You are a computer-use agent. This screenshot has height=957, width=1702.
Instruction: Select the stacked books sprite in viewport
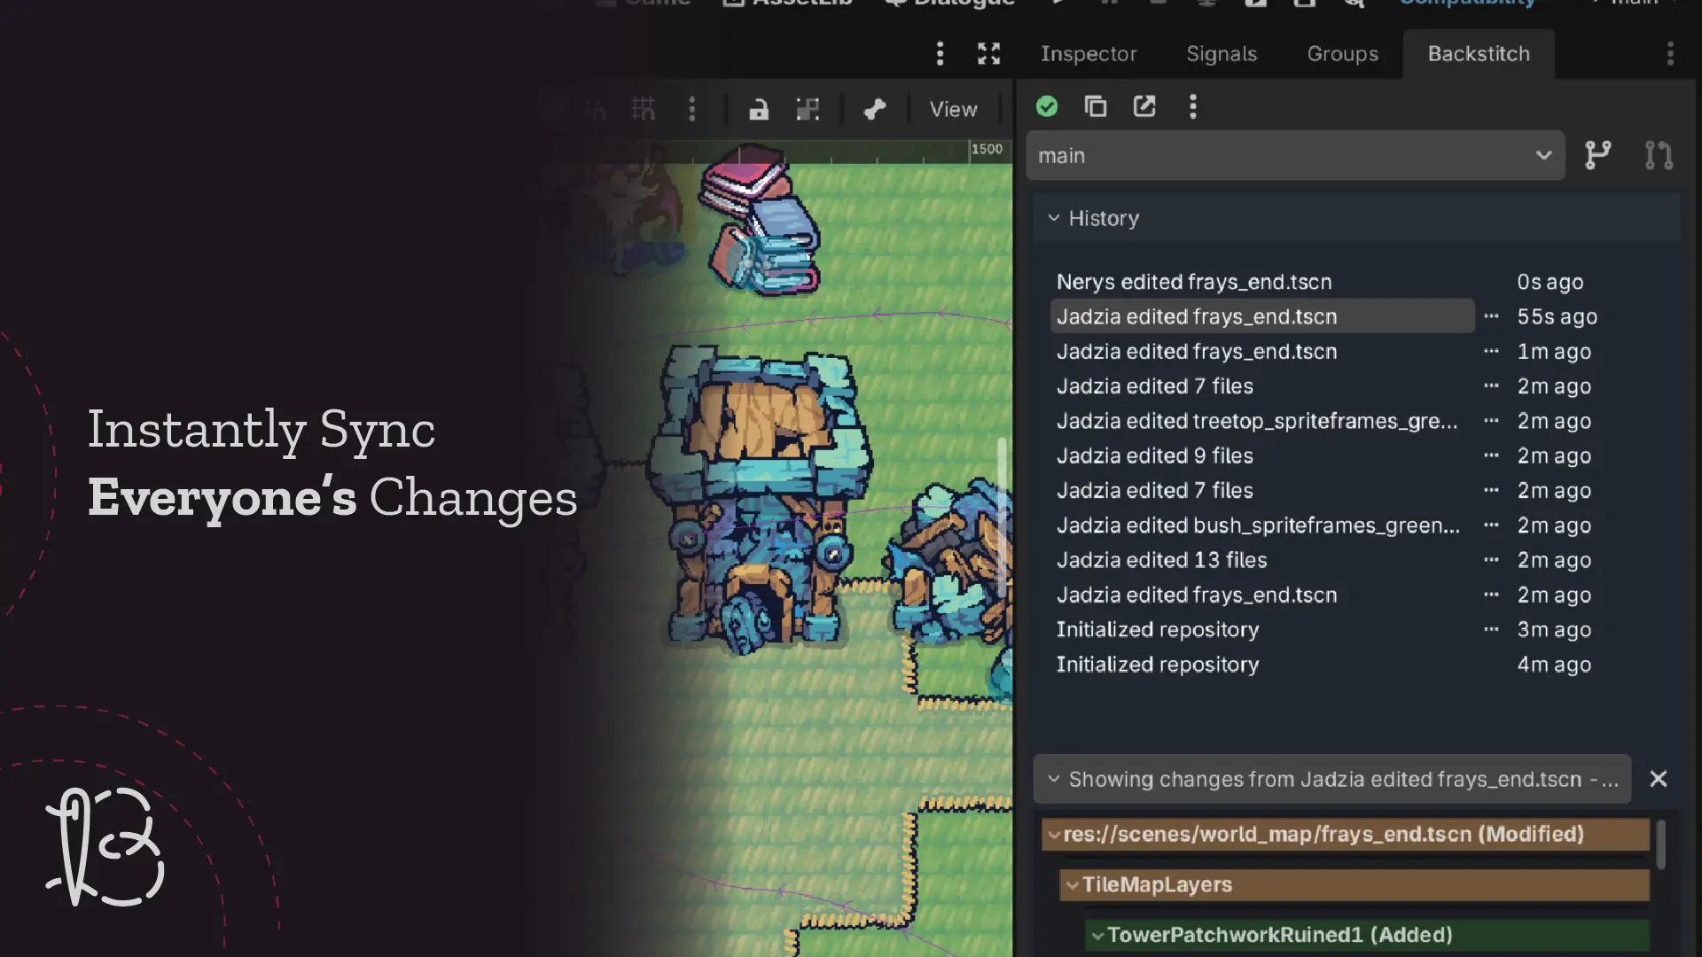click(x=761, y=222)
